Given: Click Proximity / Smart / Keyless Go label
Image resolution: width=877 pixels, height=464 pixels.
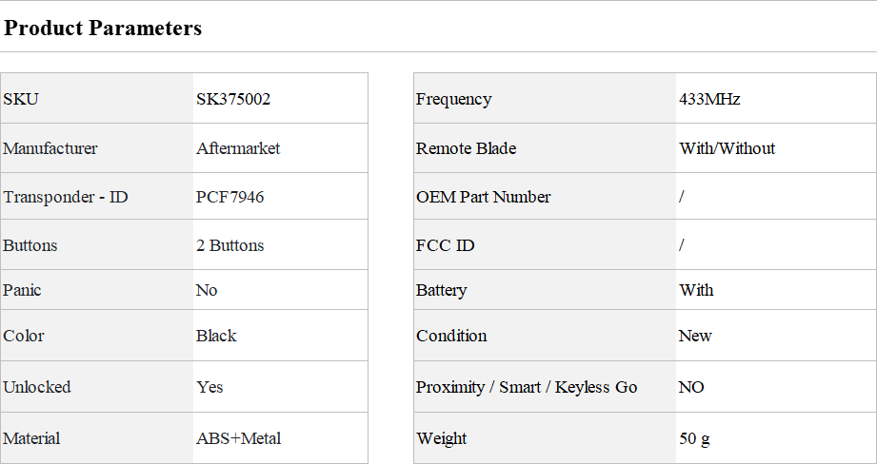Looking at the screenshot, I should [527, 387].
